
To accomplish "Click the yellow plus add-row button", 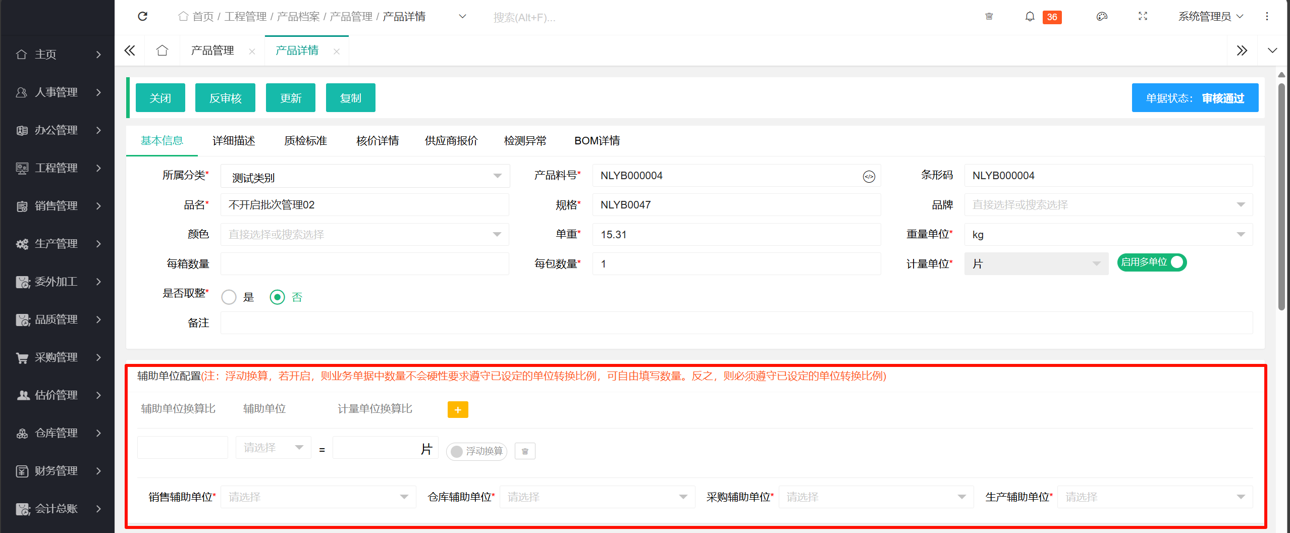I will (x=457, y=410).
